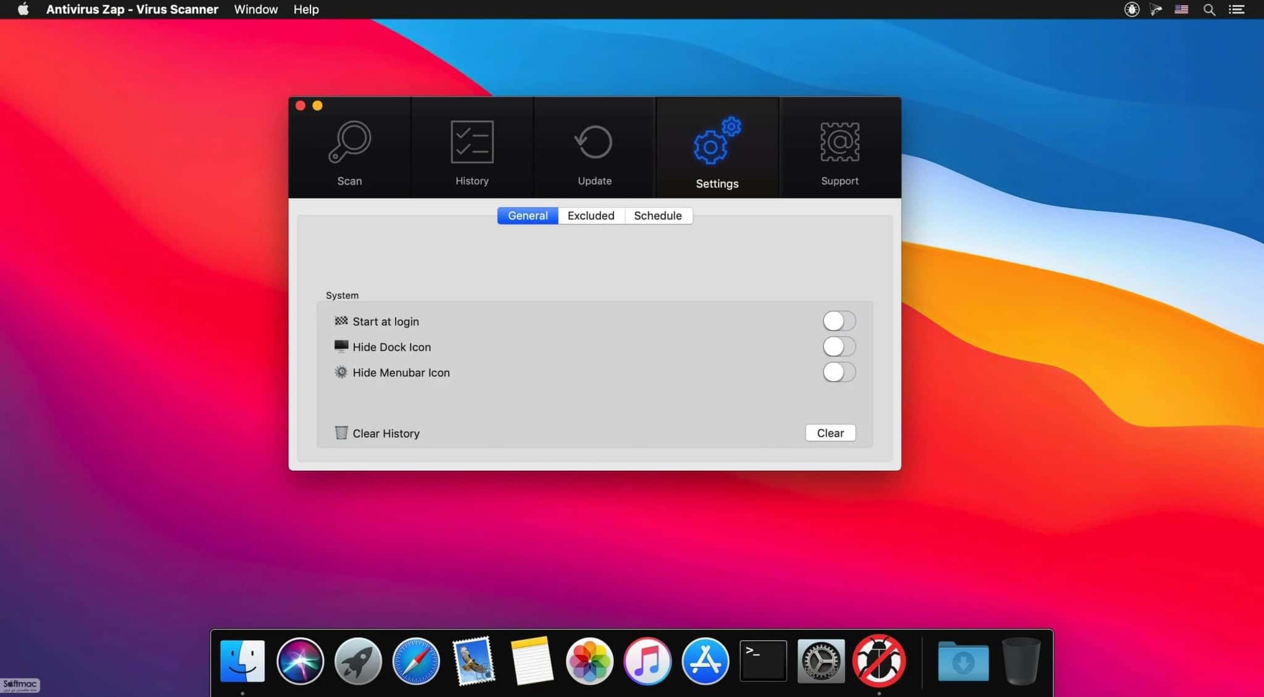Open Music from the Dock

click(x=647, y=661)
